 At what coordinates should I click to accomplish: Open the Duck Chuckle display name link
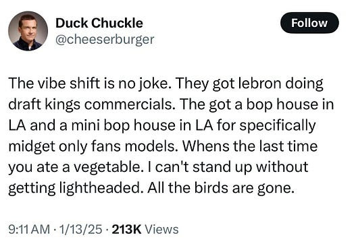[99, 23]
